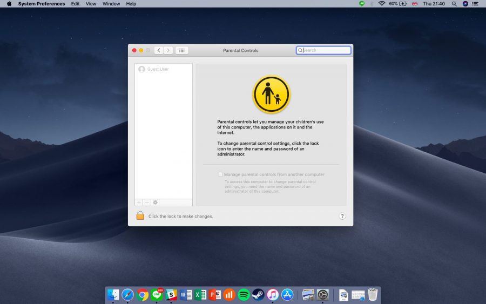Open the Window menu
Screen dimensions: 486x304
click(x=111, y=4)
